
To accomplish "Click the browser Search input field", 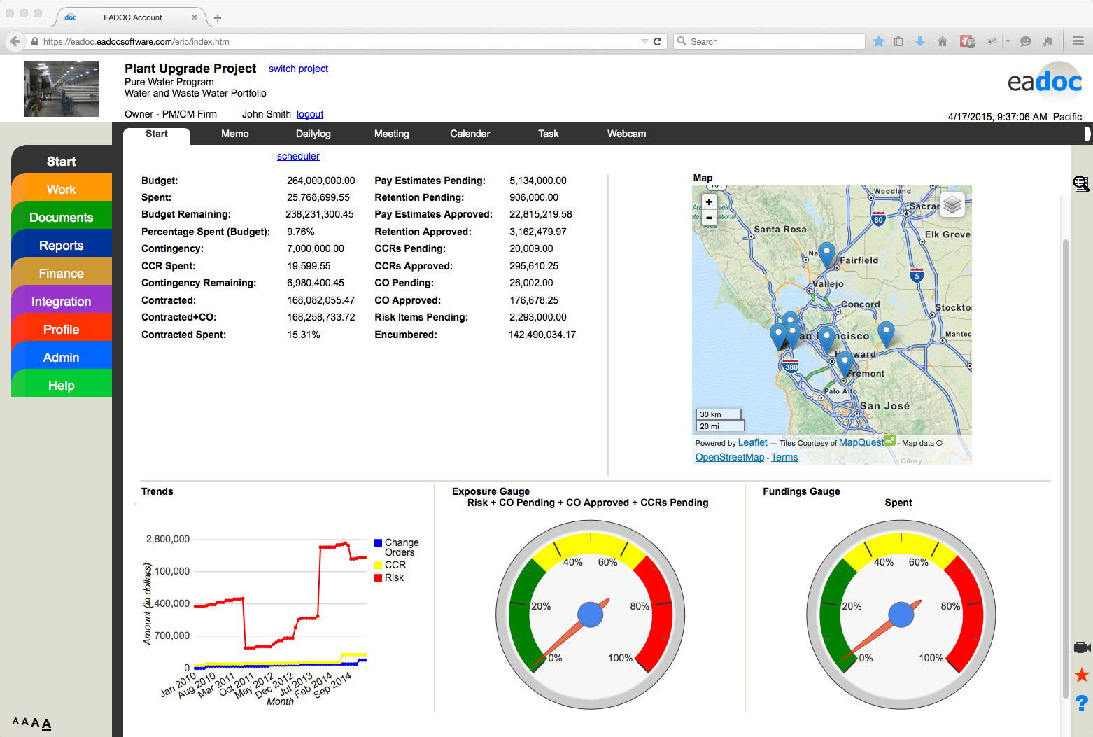I will [x=770, y=41].
